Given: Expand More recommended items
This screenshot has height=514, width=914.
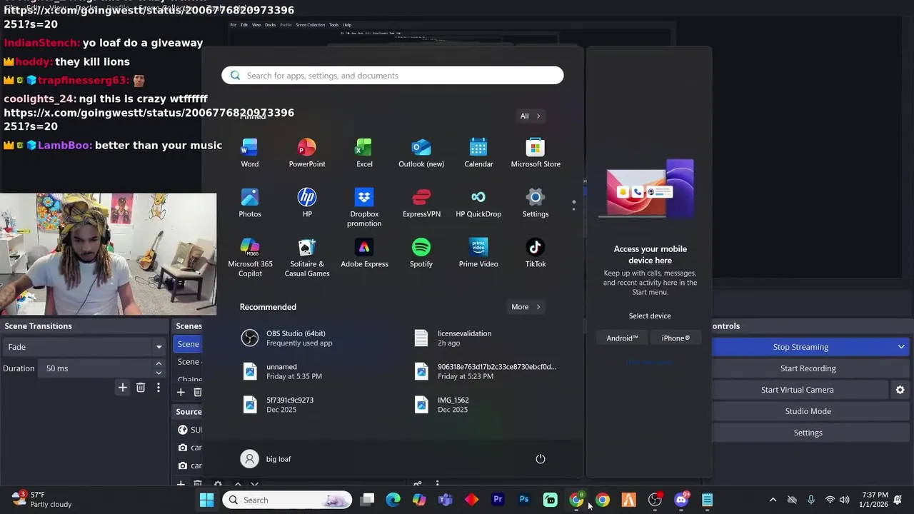Looking at the screenshot, I should [x=526, y=307].
